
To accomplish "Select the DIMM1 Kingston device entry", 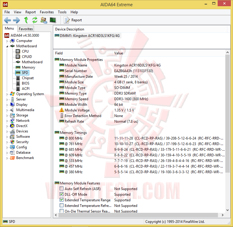I will click(x=87, y=36).
